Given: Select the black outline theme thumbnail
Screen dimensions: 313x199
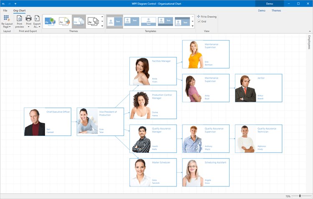Looking at the screenshot, I should click(93, 21).
